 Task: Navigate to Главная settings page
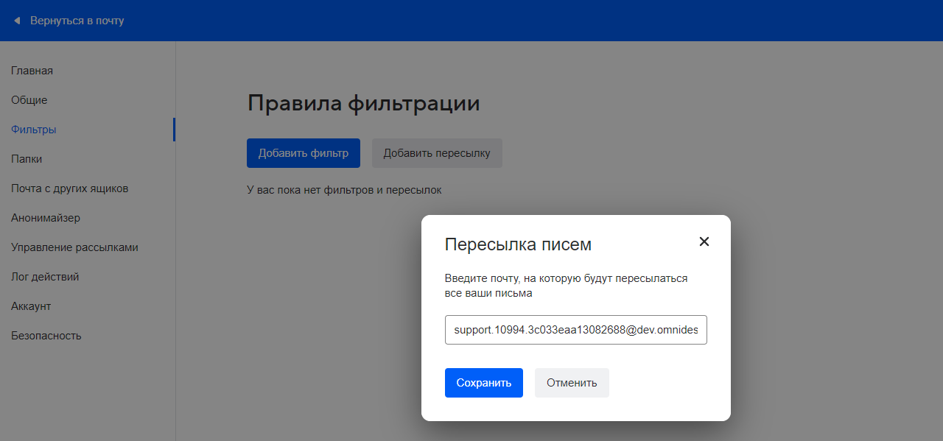tap(31, 70)
